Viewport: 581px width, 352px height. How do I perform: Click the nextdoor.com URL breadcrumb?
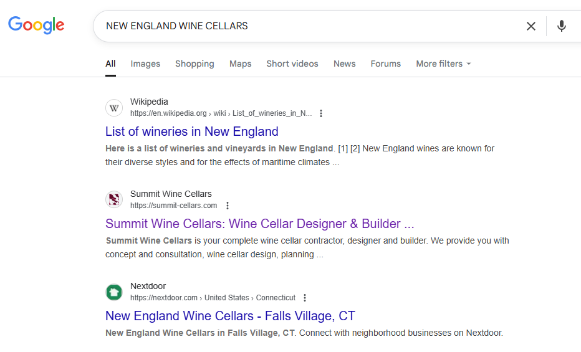(213, 298)
